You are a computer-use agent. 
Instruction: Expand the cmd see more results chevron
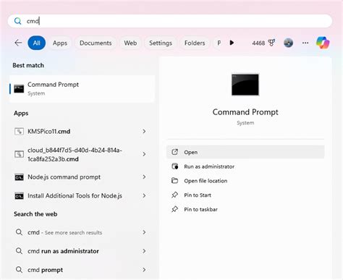144,232
